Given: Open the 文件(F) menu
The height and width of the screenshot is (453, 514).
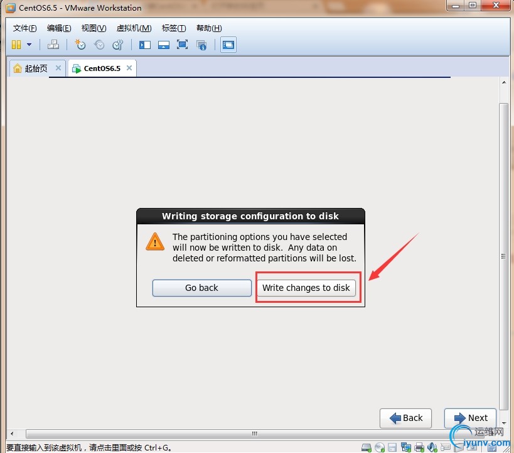Looking at the screenshot, I should [x=24, y=28].
